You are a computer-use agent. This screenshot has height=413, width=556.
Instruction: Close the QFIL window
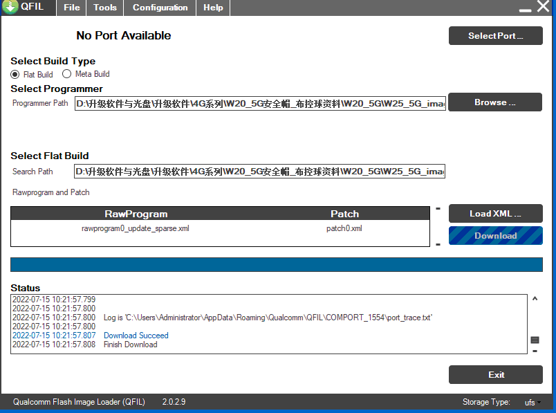[544, 6]
